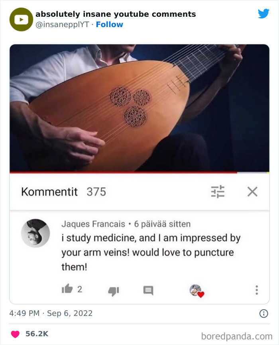
Task: Click the account name absolutely insane youtube comments
Action: [x=116, y=14]
